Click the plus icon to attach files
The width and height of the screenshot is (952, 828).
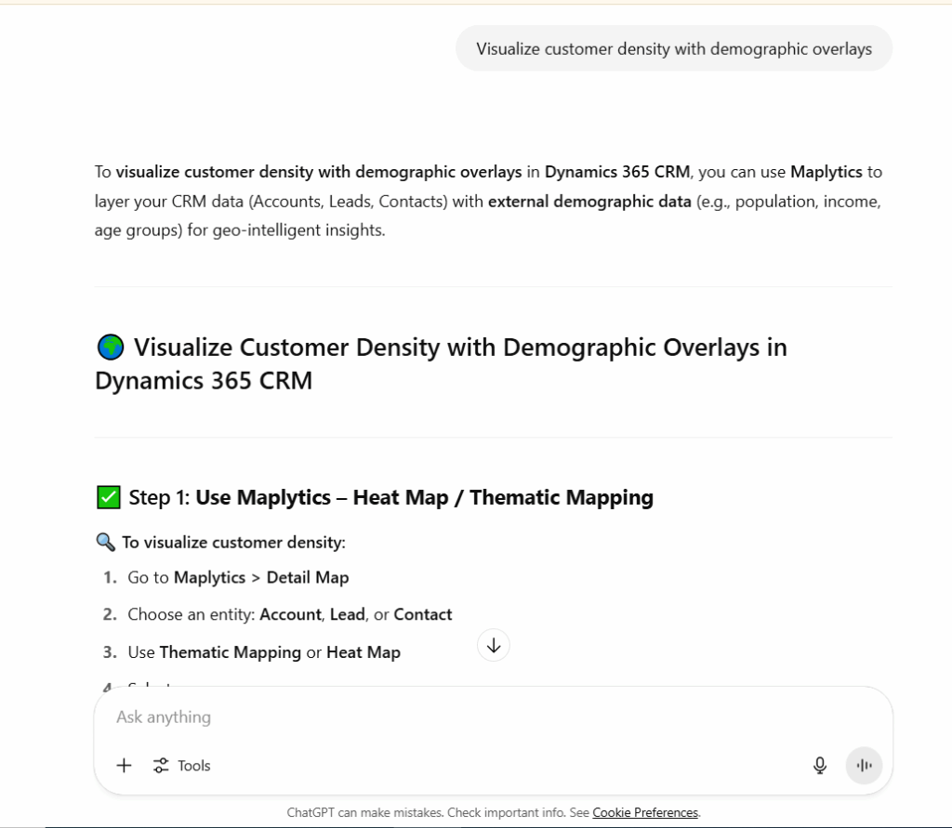pyautogui.click(x=124, y=765)
